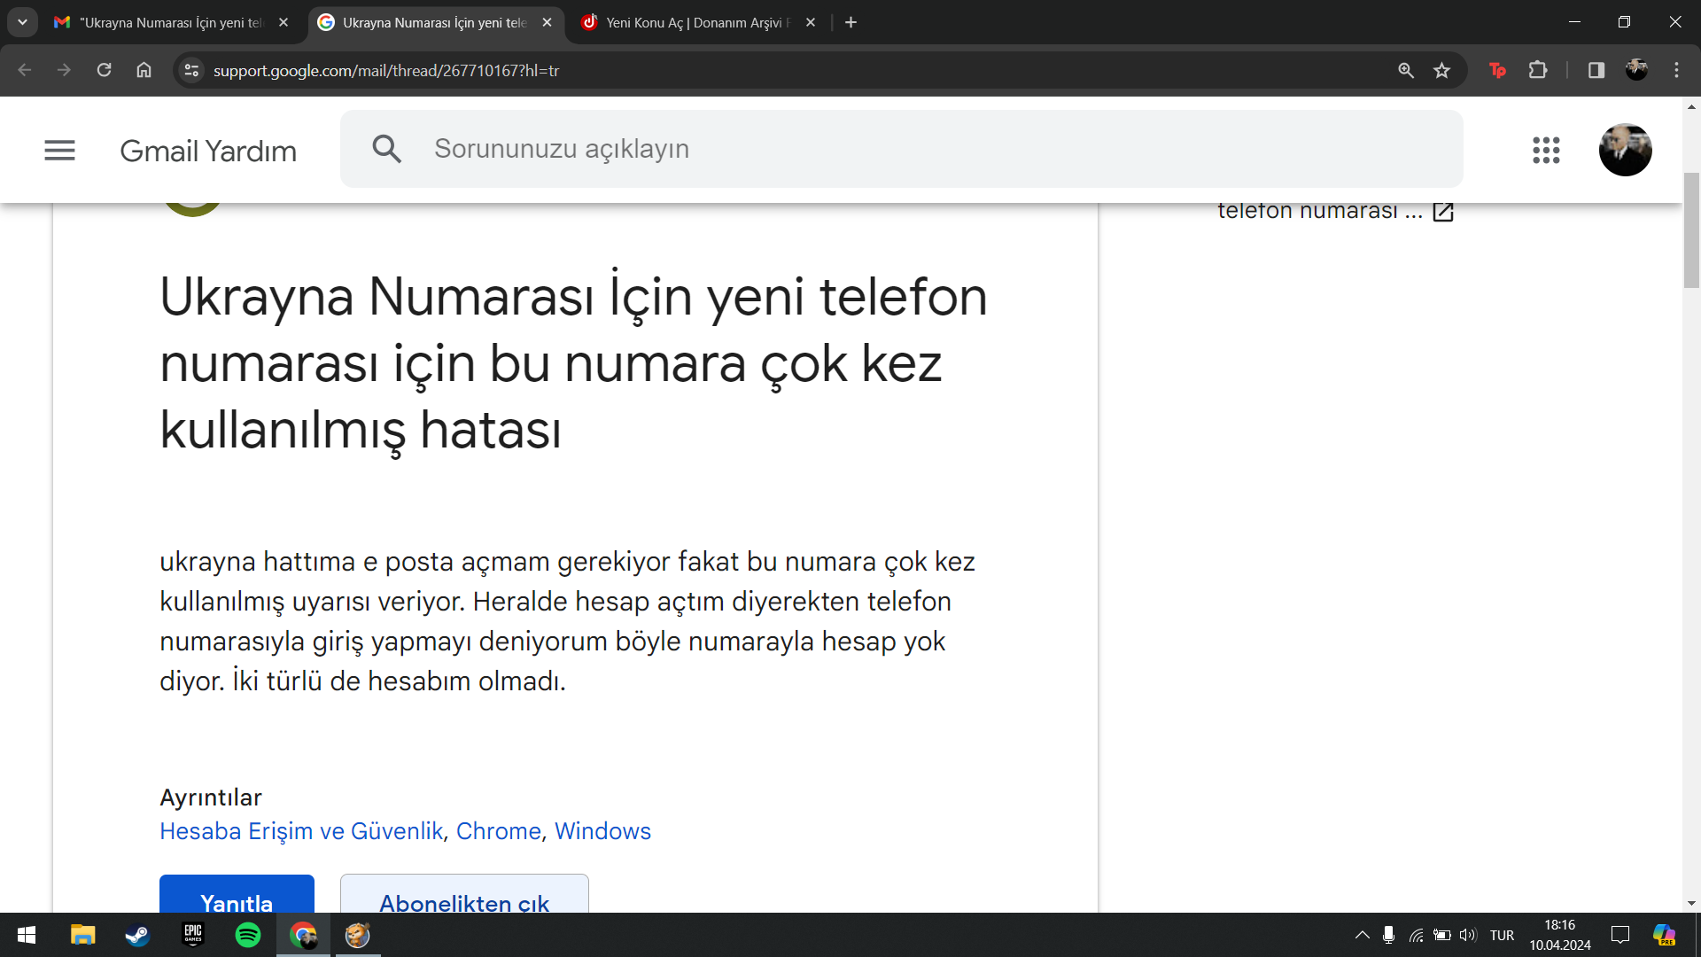The width and height of the screenshot is (1701, 957).
Task: Open the TUR keyboard language switcher
Action: (x=1502, y=935)
